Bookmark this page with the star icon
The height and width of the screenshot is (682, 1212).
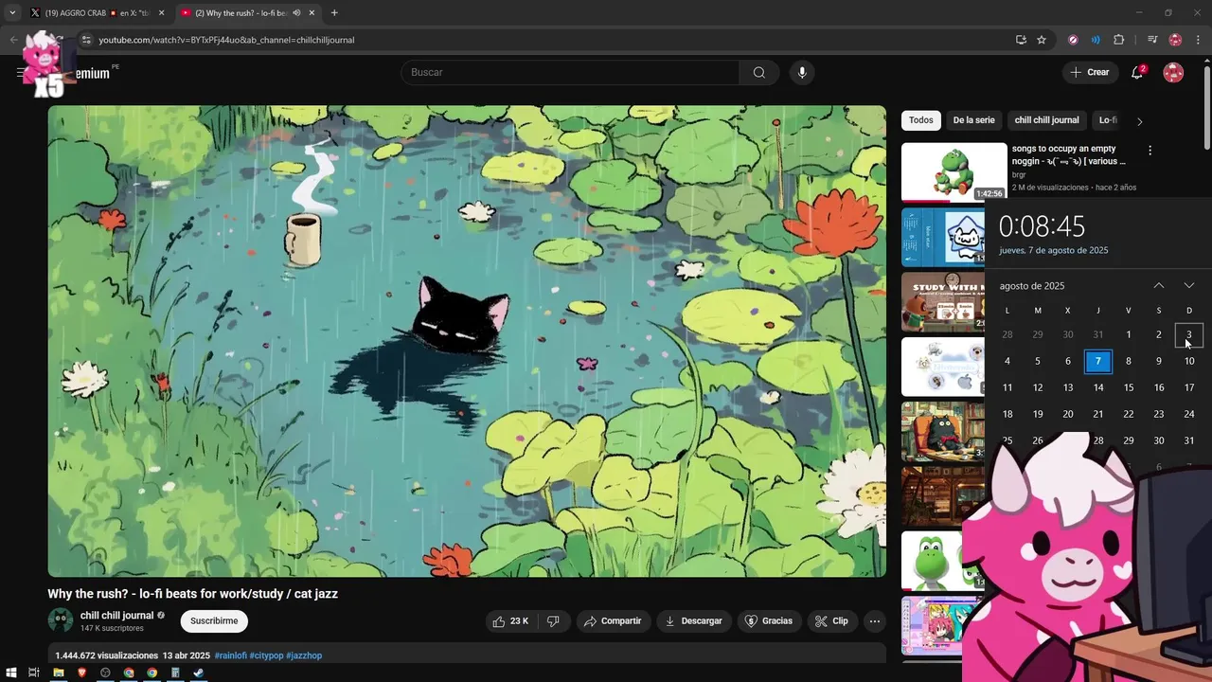pyautogui.click(x=1042, y=40)
